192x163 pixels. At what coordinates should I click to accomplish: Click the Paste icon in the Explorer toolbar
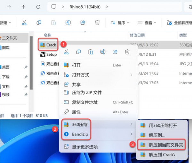(53, 23)
